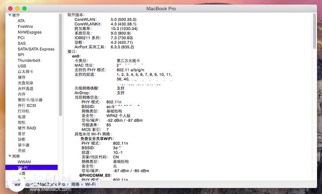Select FireWire in the sidebar
Viewport: 322px width, 194px height.
(25, 26)
